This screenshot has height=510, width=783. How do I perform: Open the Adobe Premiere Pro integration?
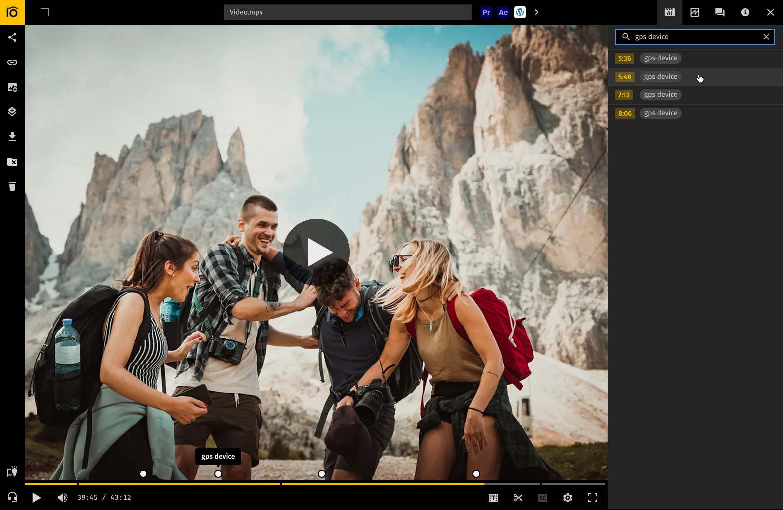[x=486, y=12]
